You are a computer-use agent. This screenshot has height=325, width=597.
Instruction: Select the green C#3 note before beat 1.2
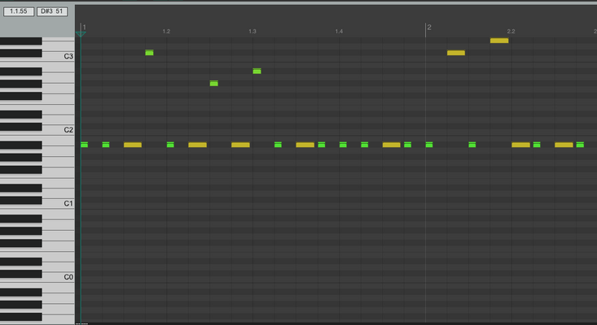pos(149,53)
